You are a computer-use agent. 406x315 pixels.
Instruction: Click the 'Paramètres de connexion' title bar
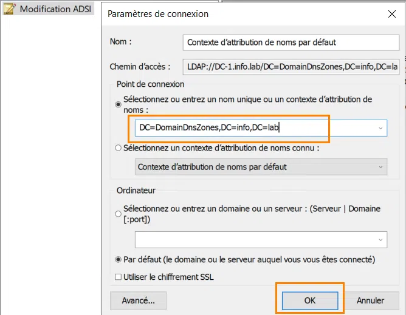243,13
